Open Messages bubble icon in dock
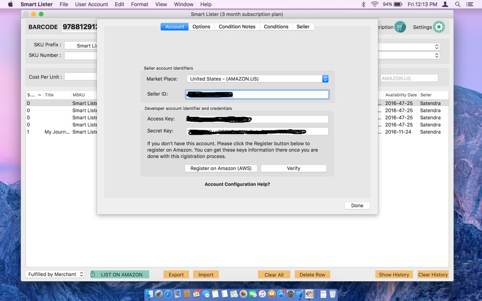Viewport: 482px width, 301px height. (x=205, y=294)
